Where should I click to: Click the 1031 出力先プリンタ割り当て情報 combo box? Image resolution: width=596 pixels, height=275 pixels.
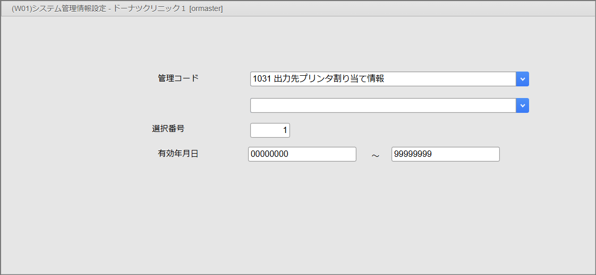coord(382,79)
